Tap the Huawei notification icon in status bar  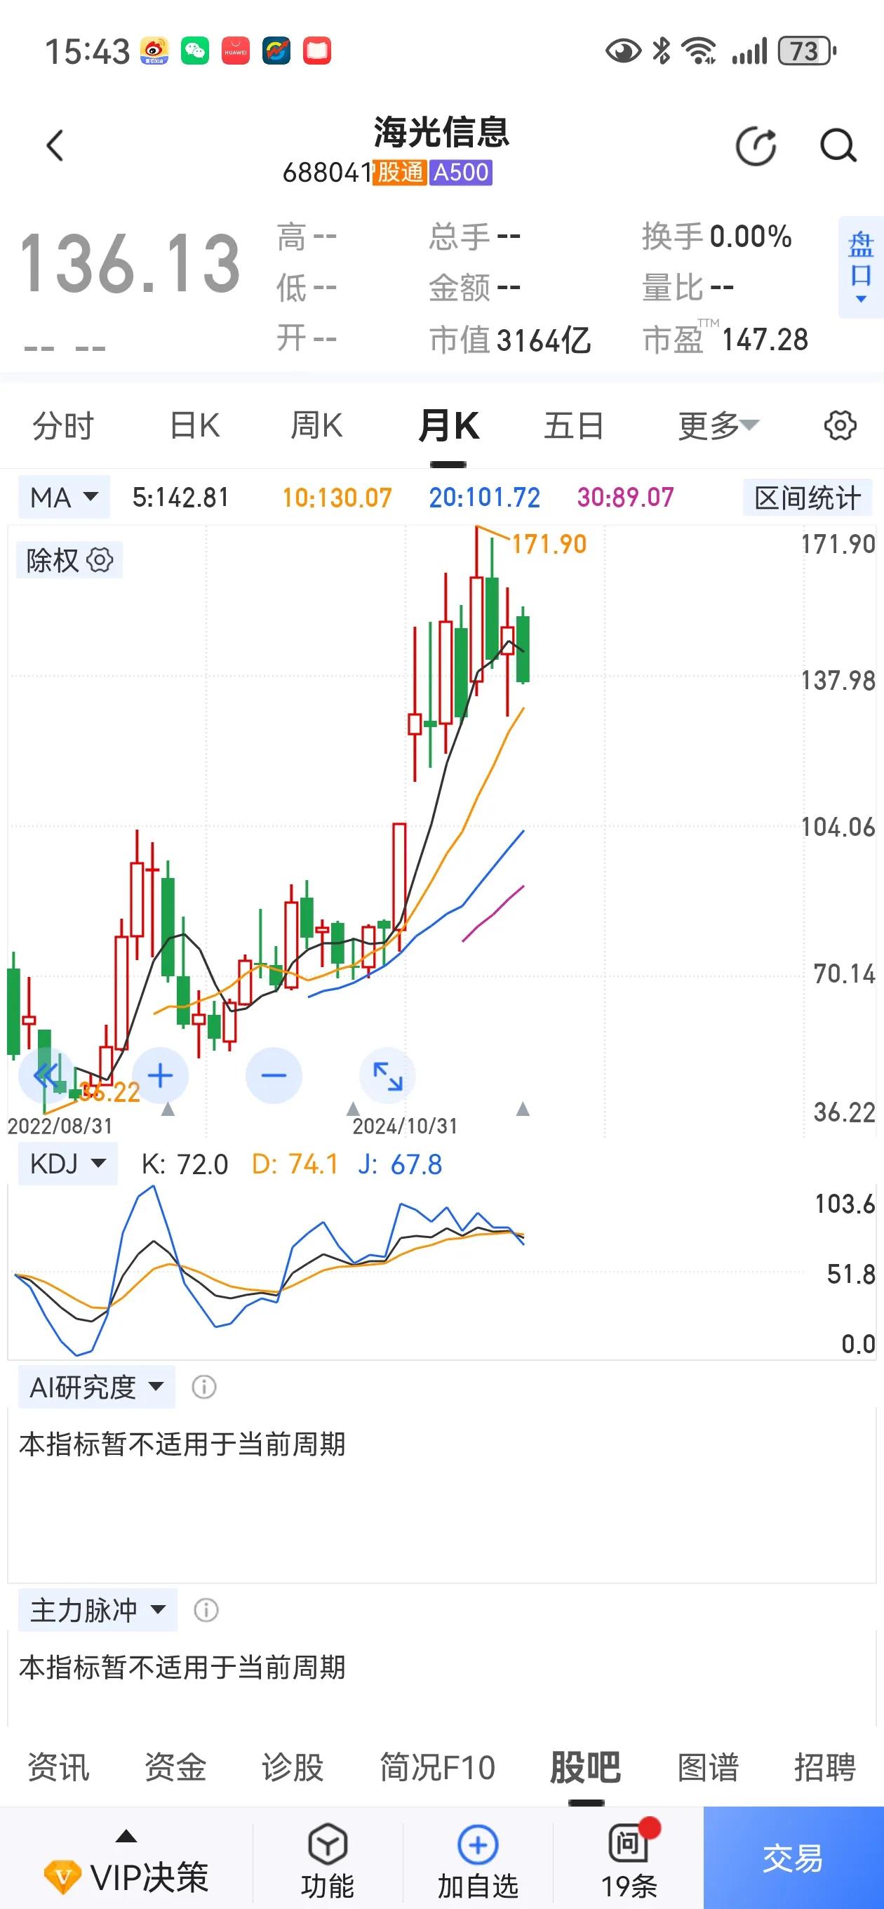[236, 51]
